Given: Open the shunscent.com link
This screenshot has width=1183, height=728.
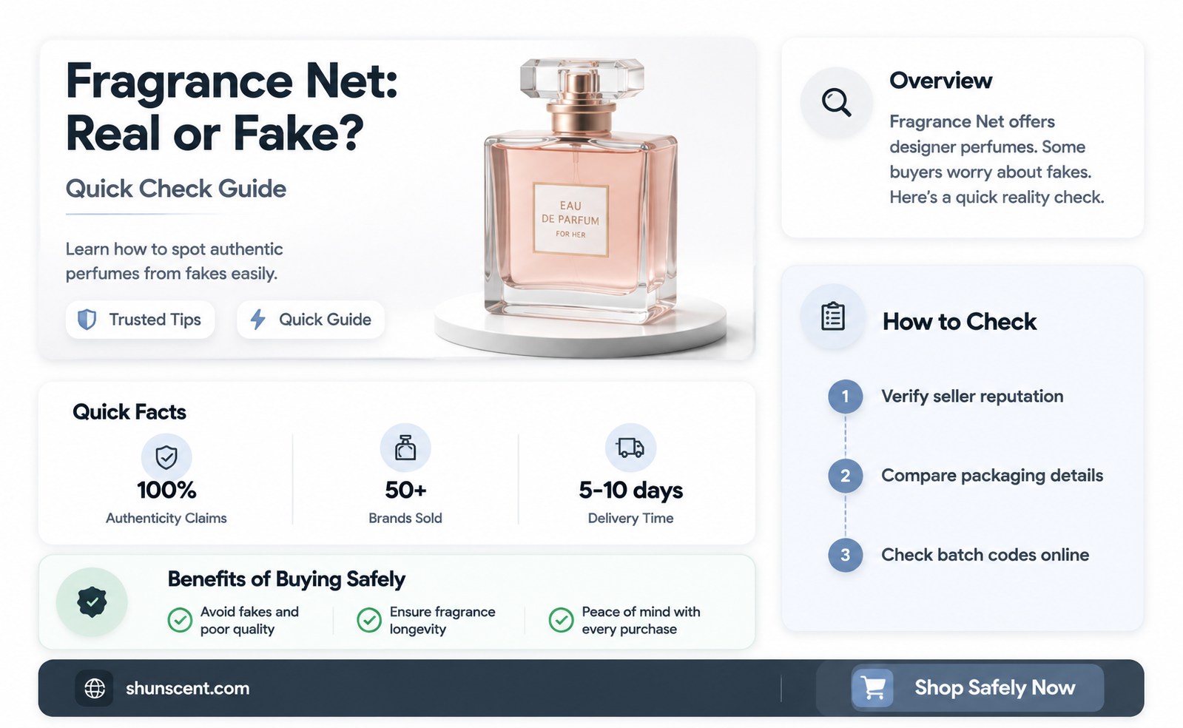Looking at the screenshot, I should click(187, 688).
